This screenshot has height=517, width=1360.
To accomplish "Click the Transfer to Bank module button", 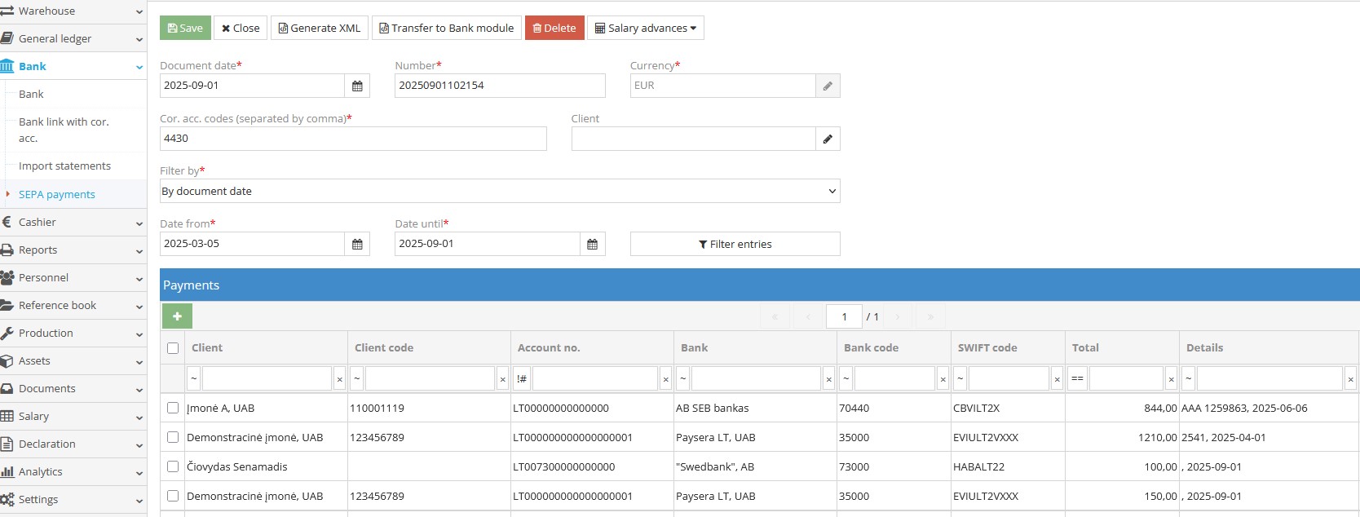I will pyautogui.click(x=446, y=28).
